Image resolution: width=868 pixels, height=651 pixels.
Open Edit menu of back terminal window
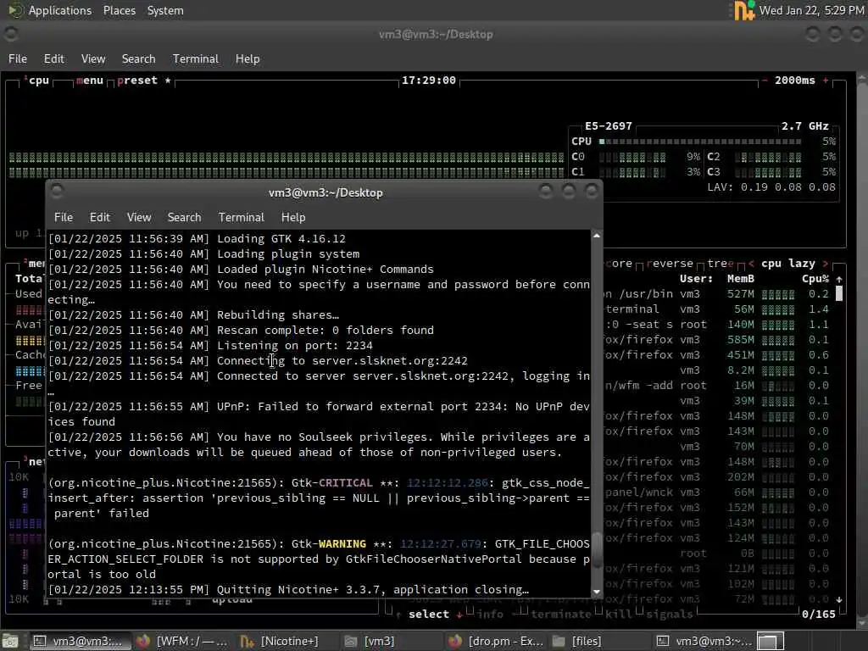coord(53,58)
